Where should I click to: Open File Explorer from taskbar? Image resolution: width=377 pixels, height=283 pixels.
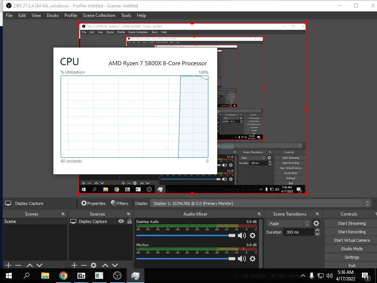click(x=45, y=276)
